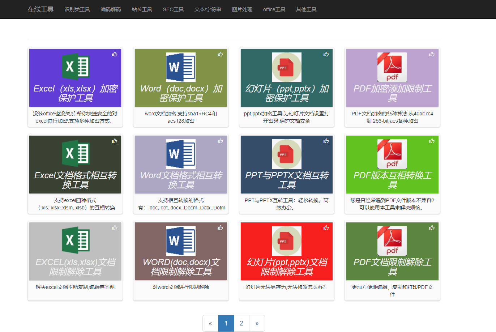Like the PDF文档限制解除工具 card with thumbs-up
Screen dimensions: 496x332
[x=432, y=228]
